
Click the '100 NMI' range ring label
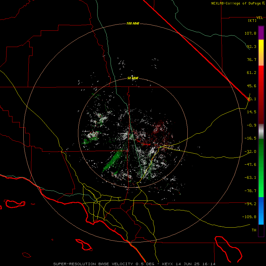133,23
